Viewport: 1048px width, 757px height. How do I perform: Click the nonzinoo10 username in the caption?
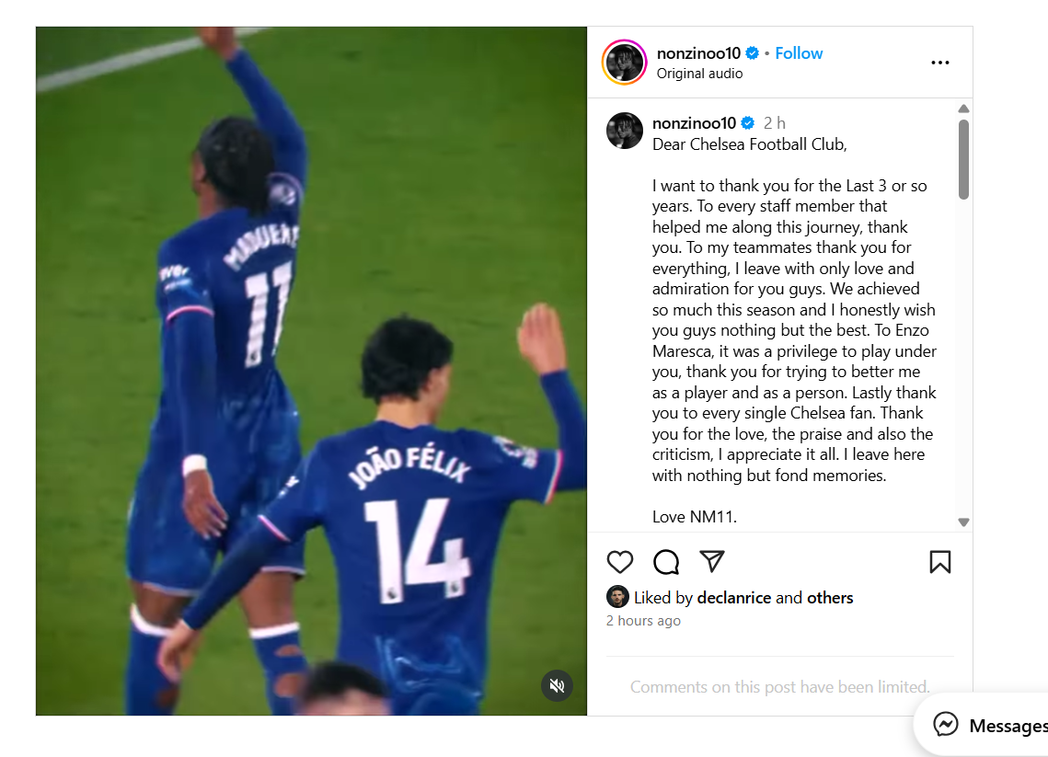click(x=694, y=123)
